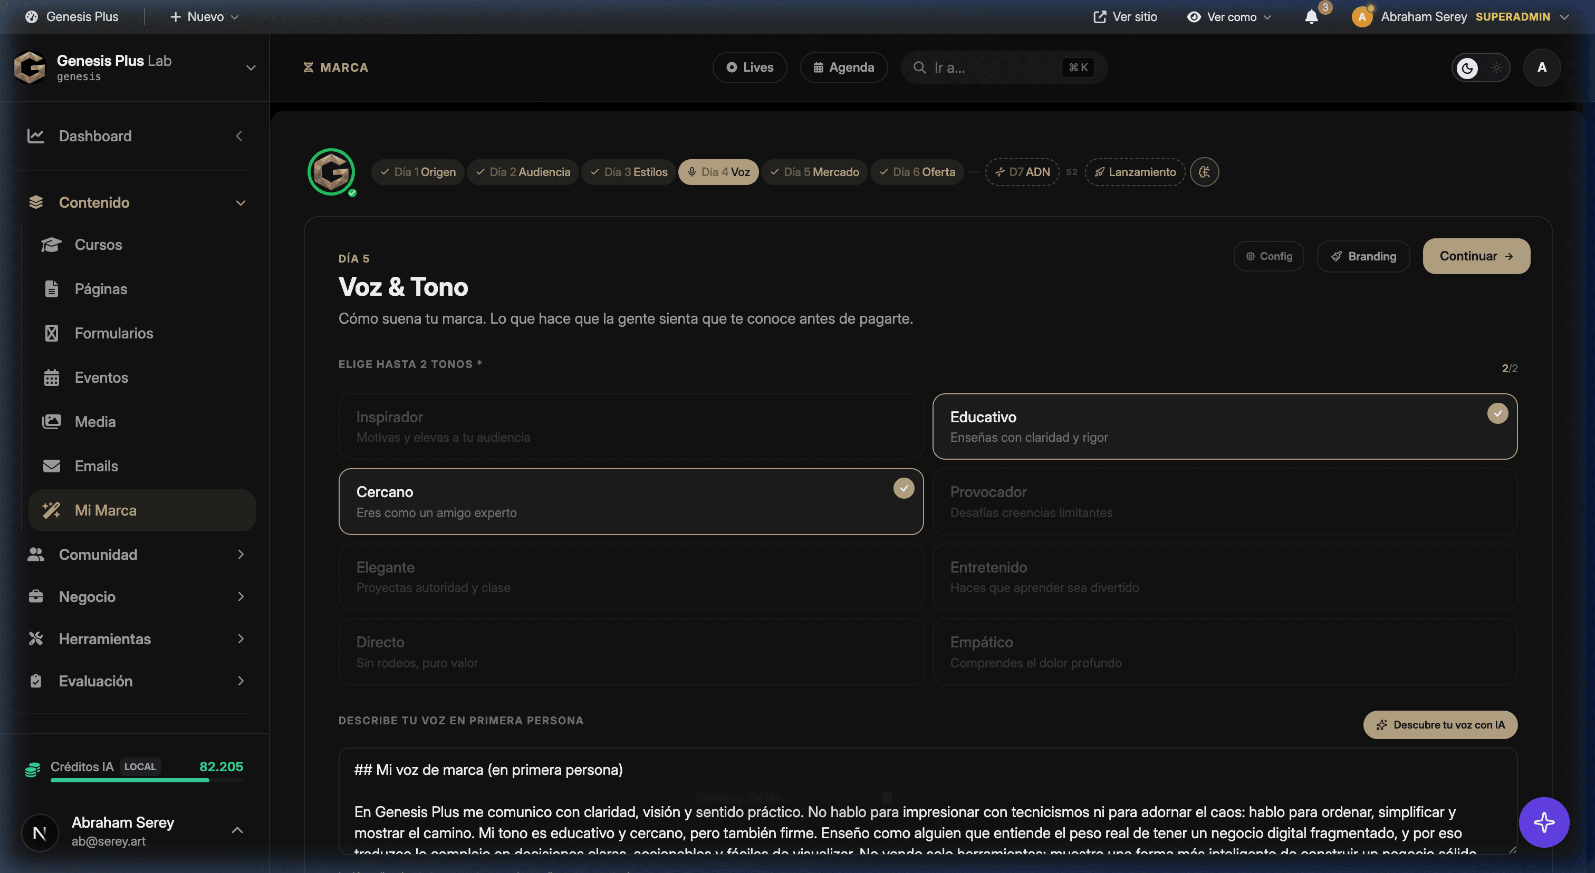1595x873 pixels.
Task: Click the Dashboard chart icon
Action: click(x=36, y=136)
